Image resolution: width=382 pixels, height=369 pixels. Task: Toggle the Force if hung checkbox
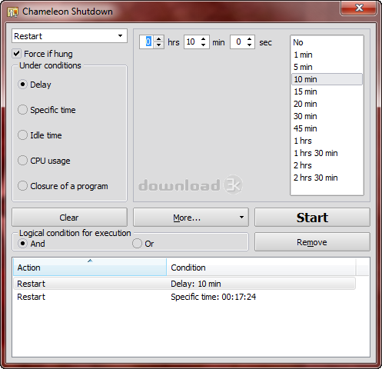tap(17, 54)
